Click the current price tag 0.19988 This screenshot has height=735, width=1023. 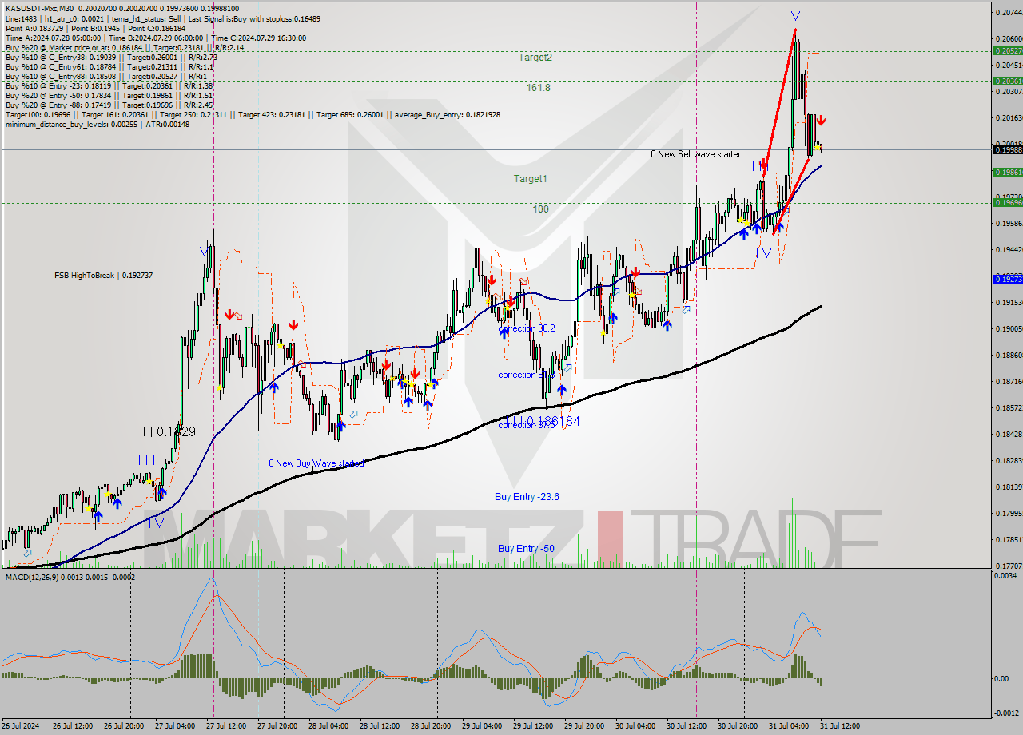pos(1007,149)
